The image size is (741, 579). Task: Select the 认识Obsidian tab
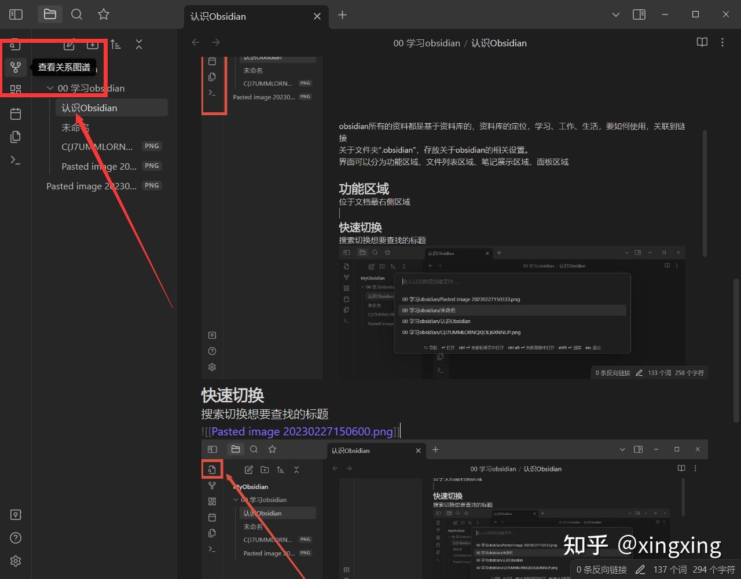(256, 16)
